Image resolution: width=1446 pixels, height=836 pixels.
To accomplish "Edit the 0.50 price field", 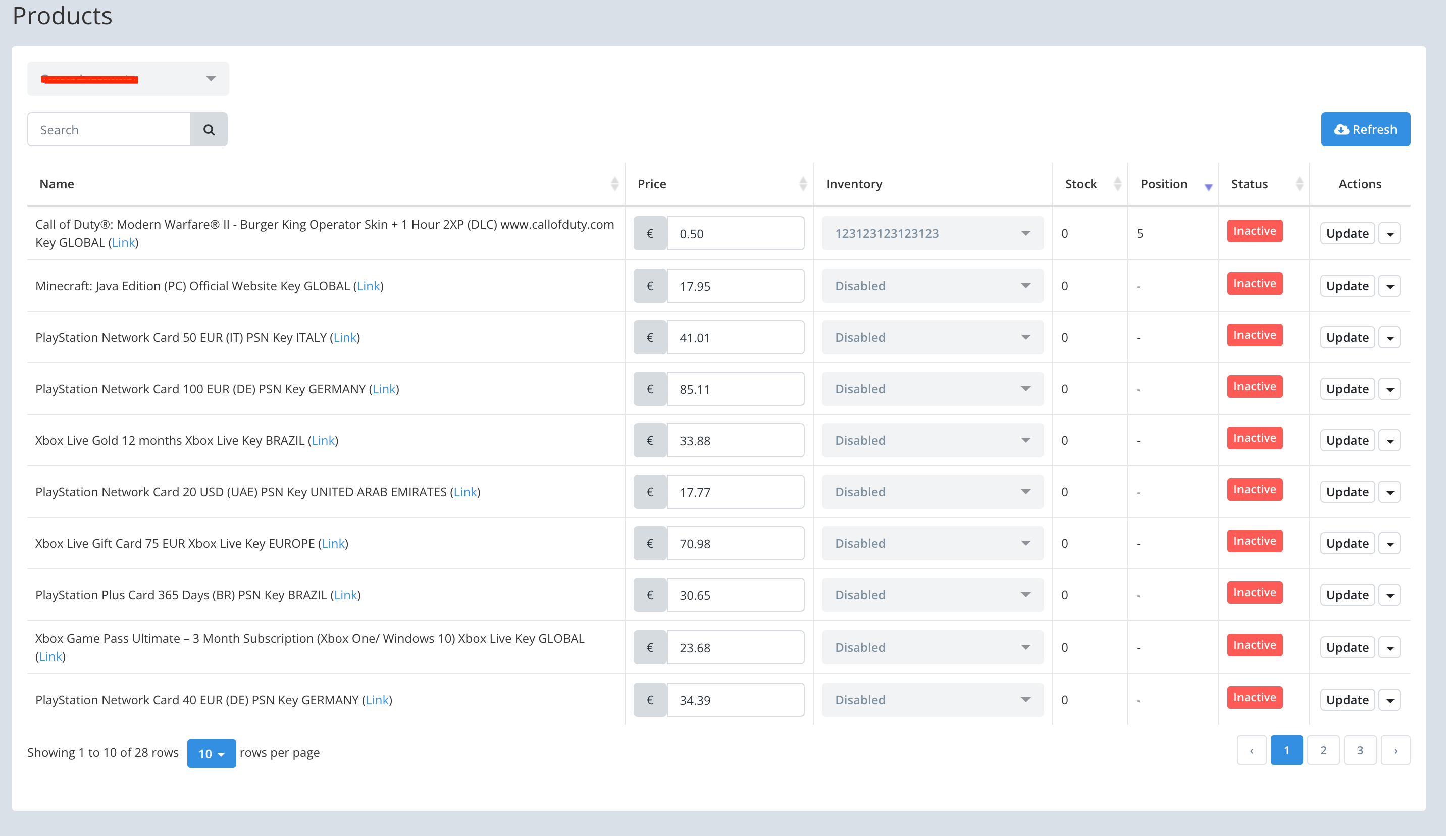I will (736, 234).
